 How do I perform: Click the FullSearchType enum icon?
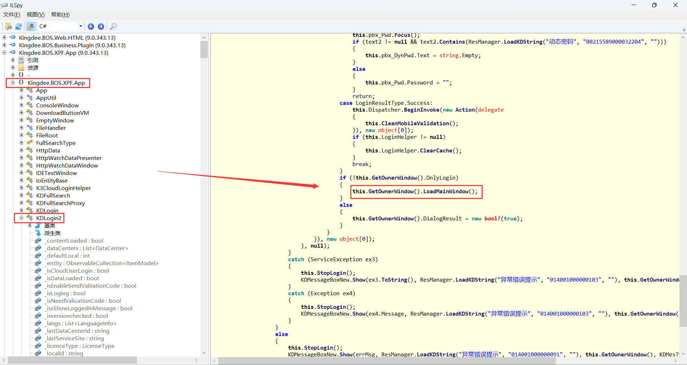30,143
